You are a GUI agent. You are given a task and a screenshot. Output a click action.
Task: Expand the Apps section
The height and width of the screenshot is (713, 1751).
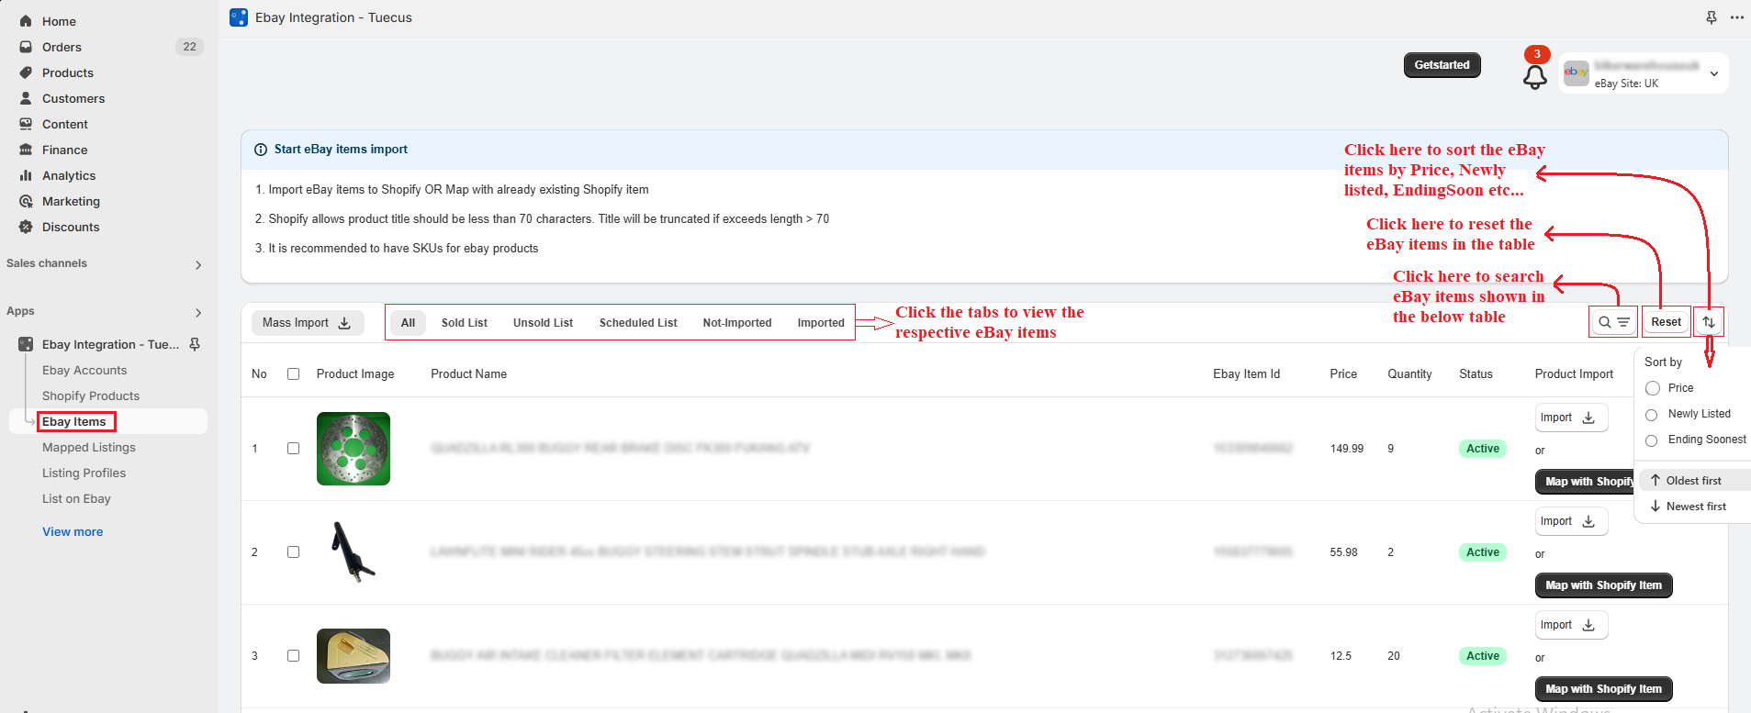pos(198,312)
